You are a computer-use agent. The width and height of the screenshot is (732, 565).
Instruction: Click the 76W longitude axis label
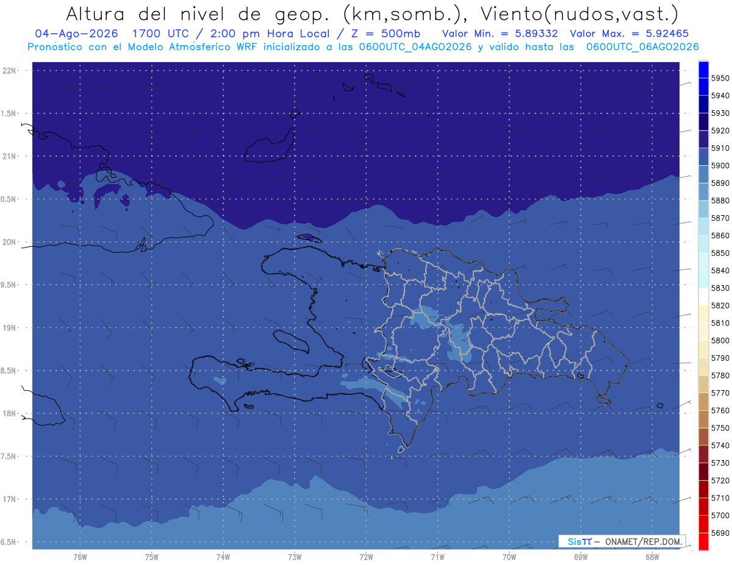tap(80, 557)
